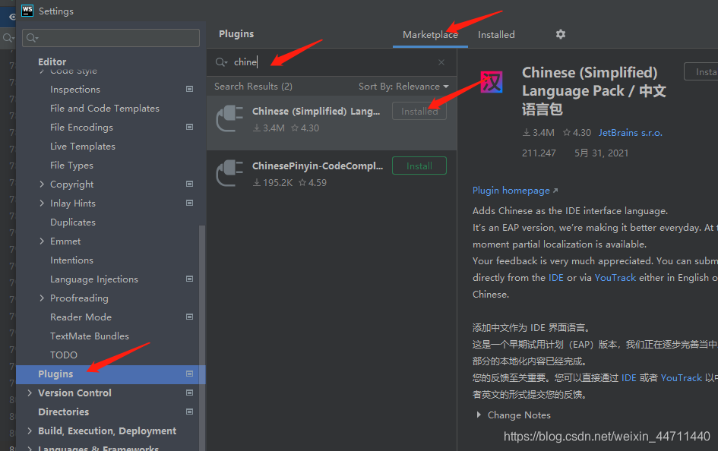Expand the Proofreading tree node
The width and height of the screenshot is (718, 451).
[42, 298]
